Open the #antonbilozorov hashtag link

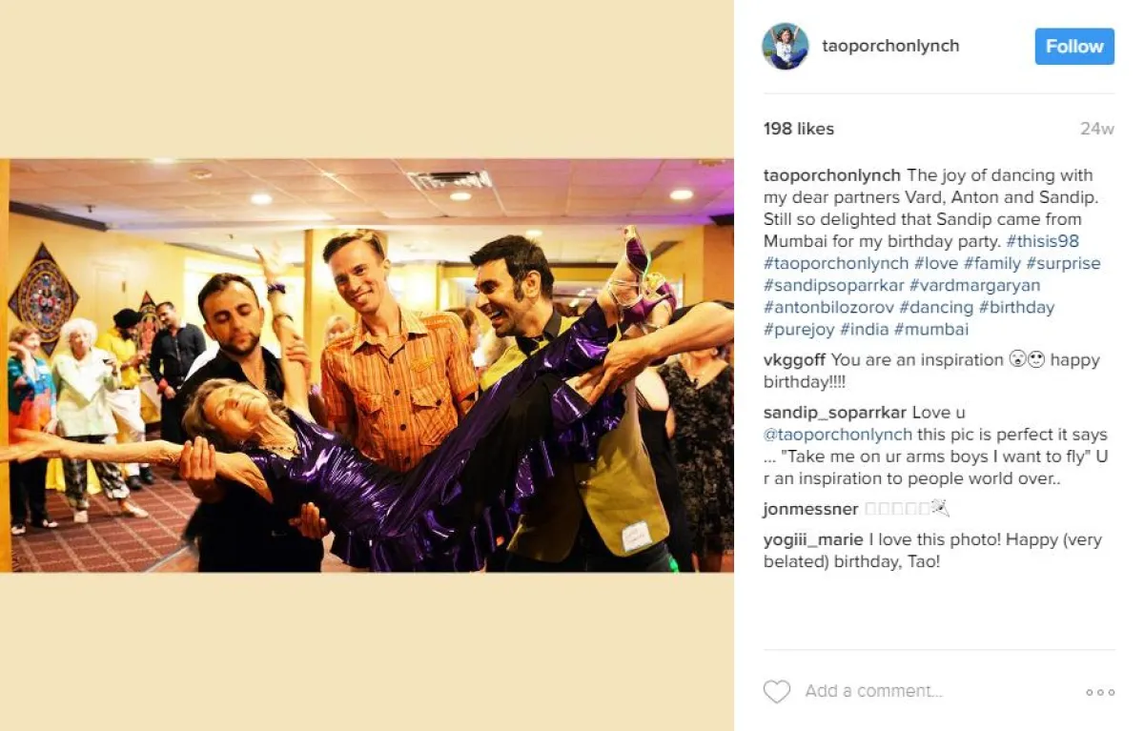(x=828, y=307)
